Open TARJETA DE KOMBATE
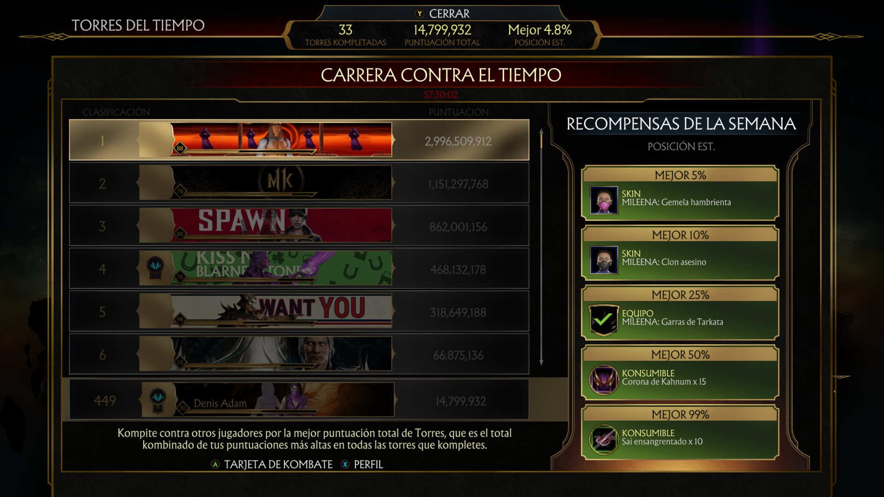The image size is (884, 497). pos(278,464)
